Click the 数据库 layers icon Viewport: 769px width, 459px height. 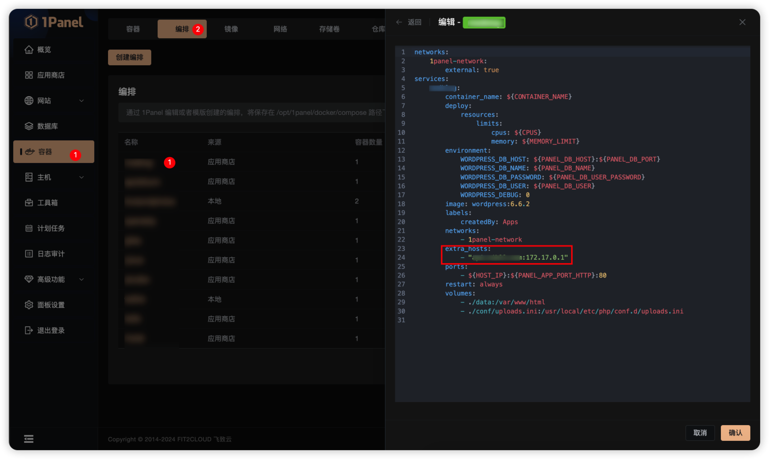pyautogui.click(x=29, y=126)
